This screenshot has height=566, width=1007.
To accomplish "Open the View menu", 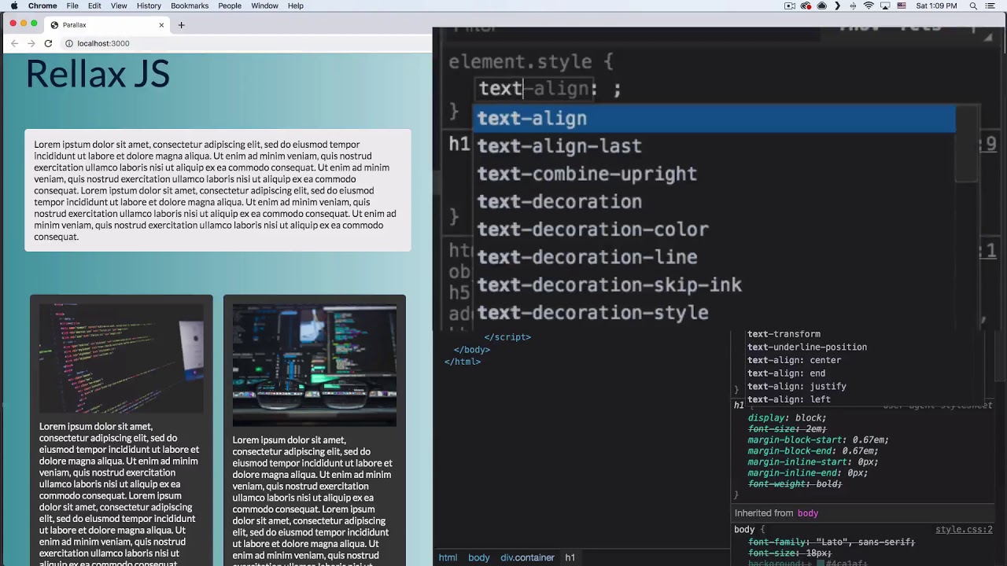I will pos(119,6).
